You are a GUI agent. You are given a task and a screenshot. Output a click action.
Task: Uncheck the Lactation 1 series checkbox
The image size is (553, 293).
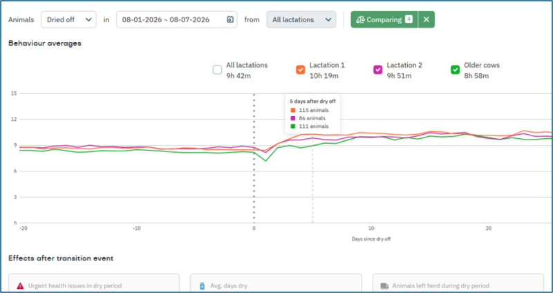(301, 70)
